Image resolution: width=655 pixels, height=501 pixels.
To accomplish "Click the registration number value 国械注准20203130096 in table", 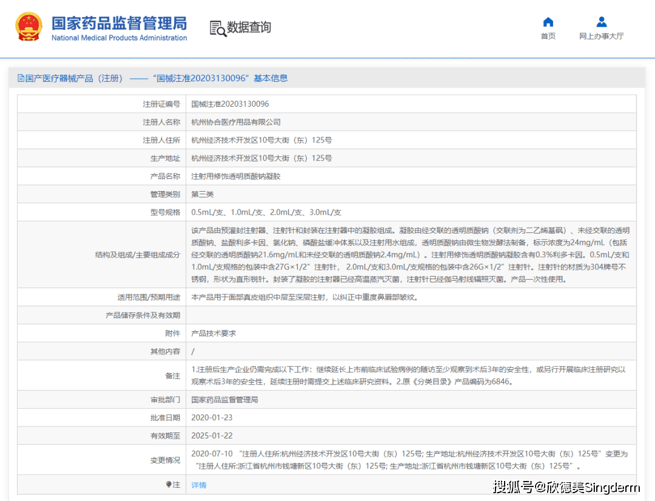I will coord(230,104).
